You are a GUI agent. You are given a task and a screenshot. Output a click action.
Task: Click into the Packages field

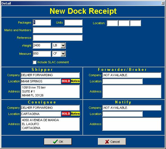tap(42, 22)
